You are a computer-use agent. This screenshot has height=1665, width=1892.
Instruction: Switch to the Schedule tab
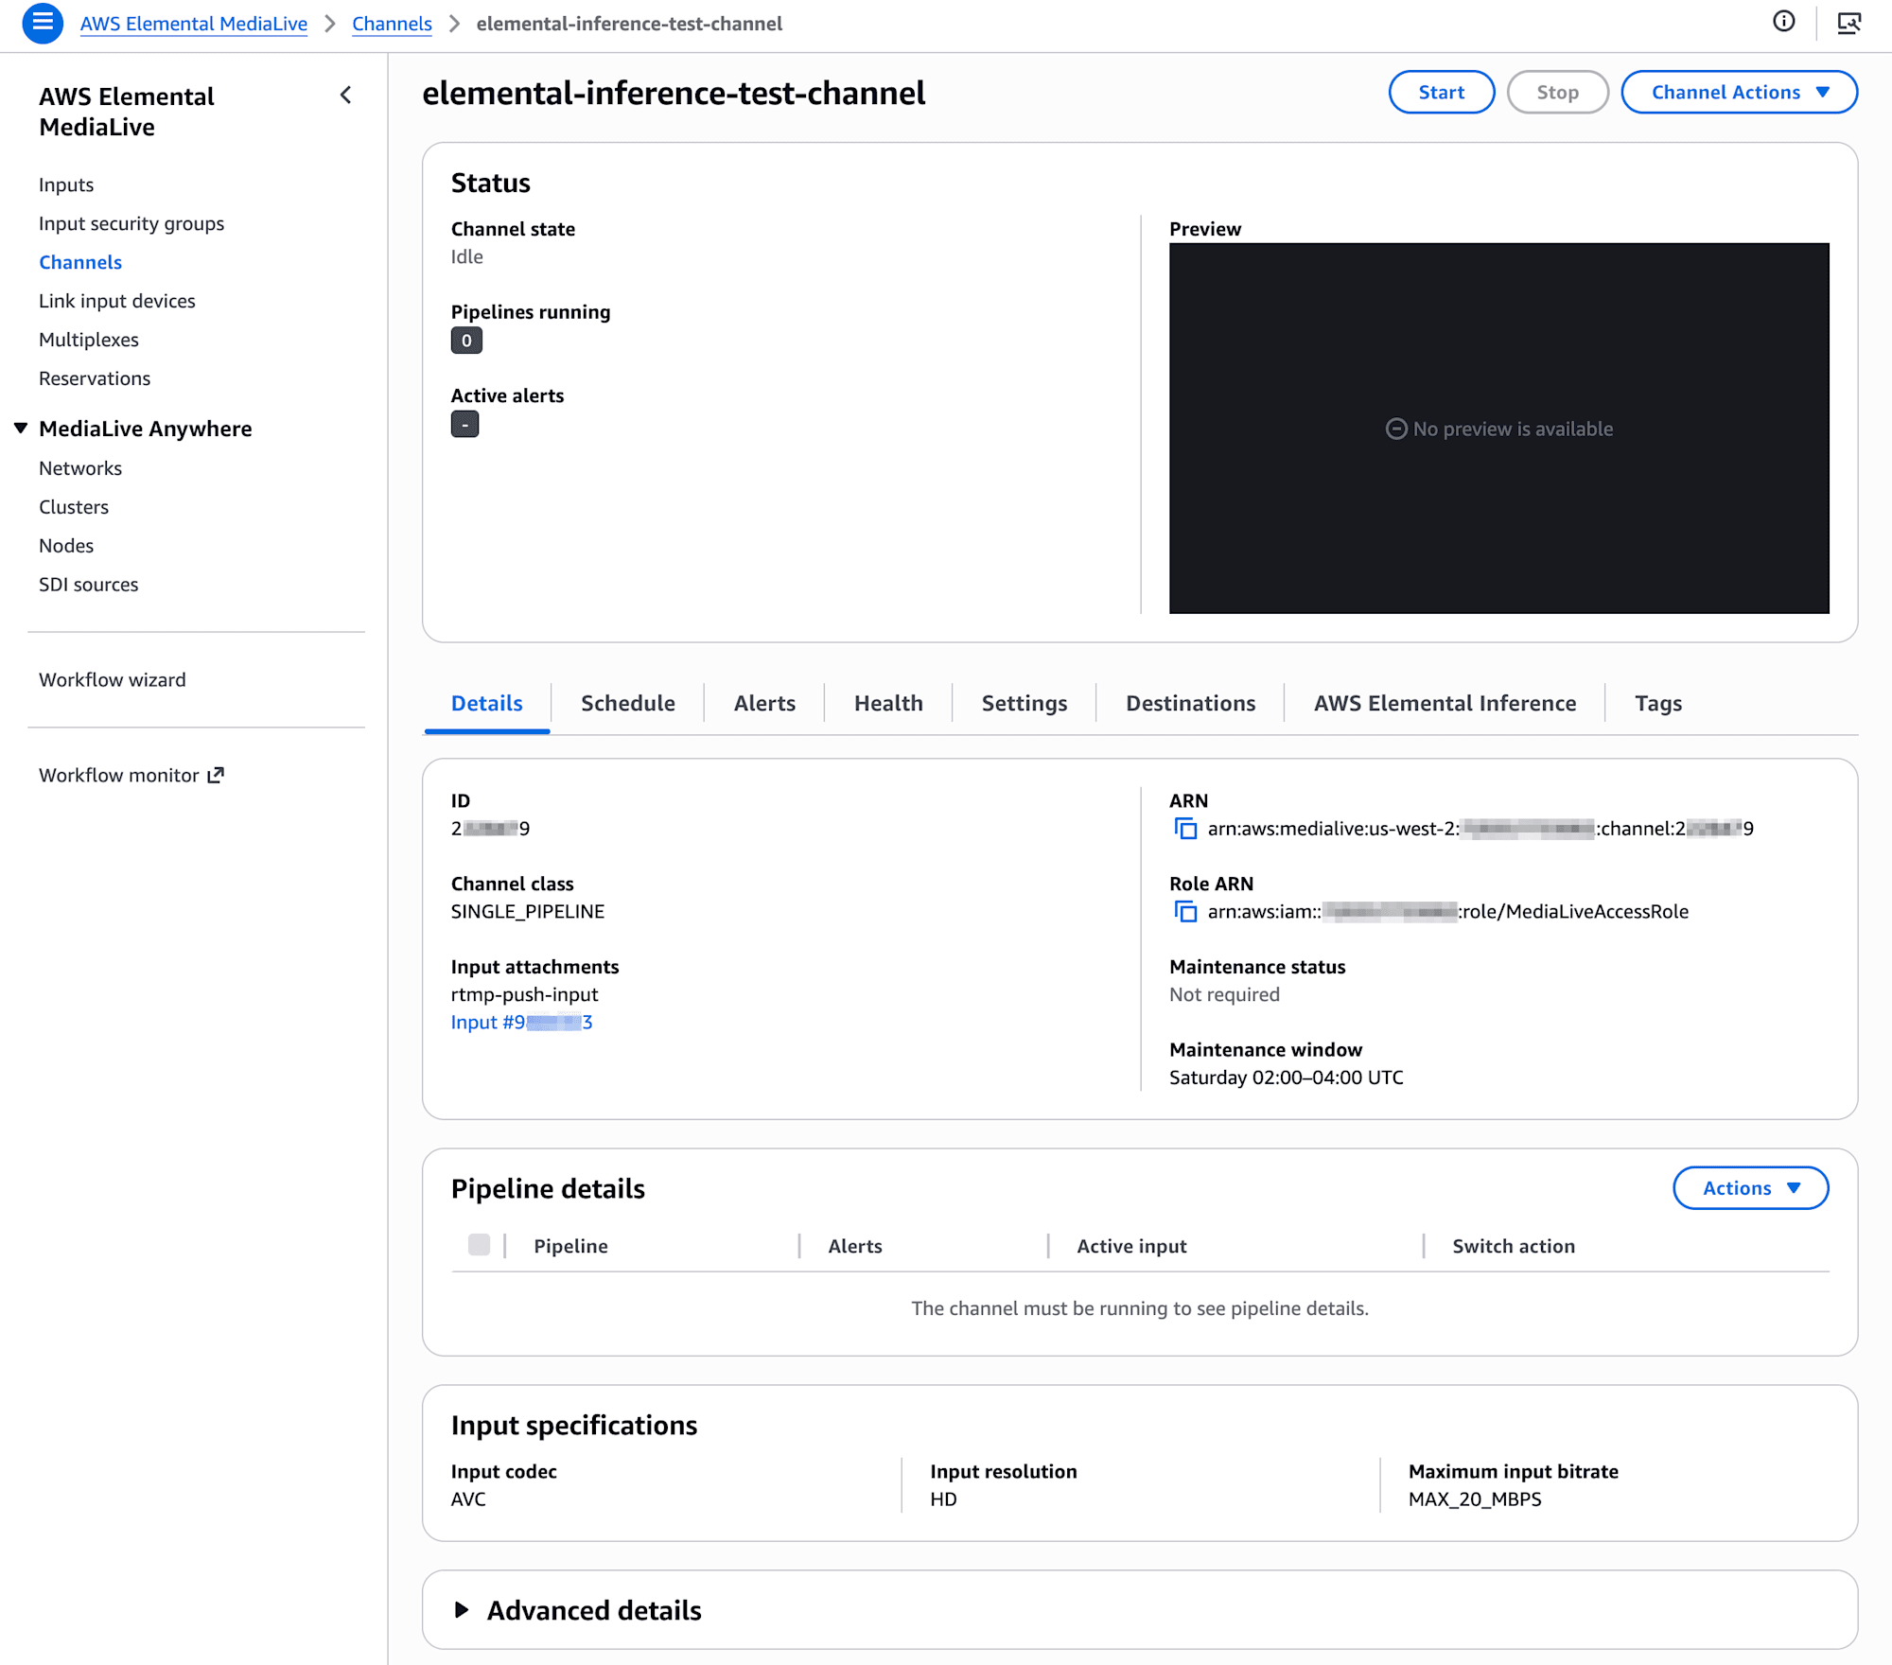[627, 703]
